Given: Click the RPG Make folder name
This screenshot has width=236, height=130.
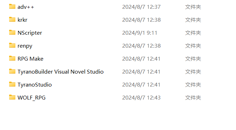Looking at the screenshot, I should (30, 59).
